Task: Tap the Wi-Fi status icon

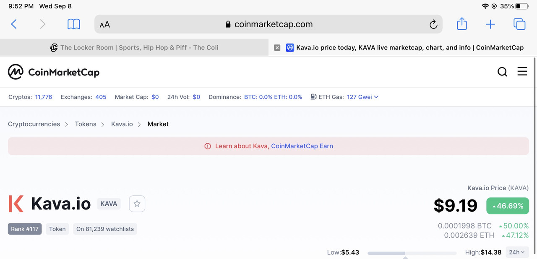Action: coord(485,6)
